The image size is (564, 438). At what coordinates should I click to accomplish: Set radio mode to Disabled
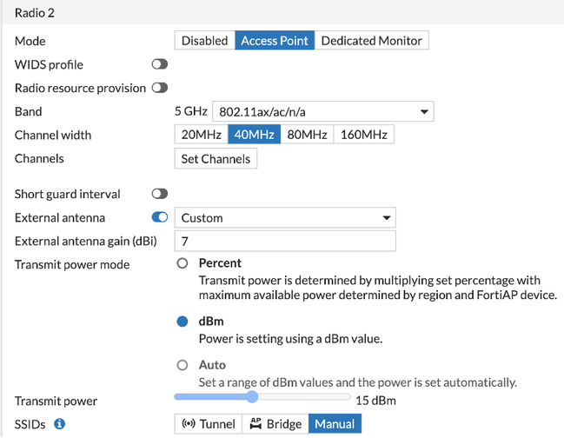click(x=205, y=41)
